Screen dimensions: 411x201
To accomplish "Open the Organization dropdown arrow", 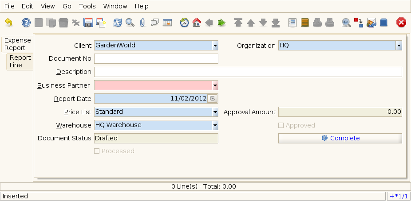I will [399, 46].
